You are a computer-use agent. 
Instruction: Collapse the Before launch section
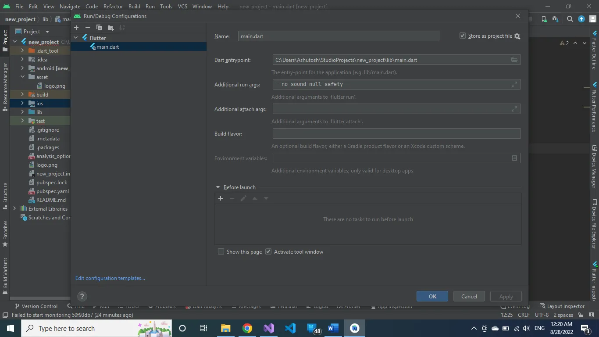tap(218, 187)
